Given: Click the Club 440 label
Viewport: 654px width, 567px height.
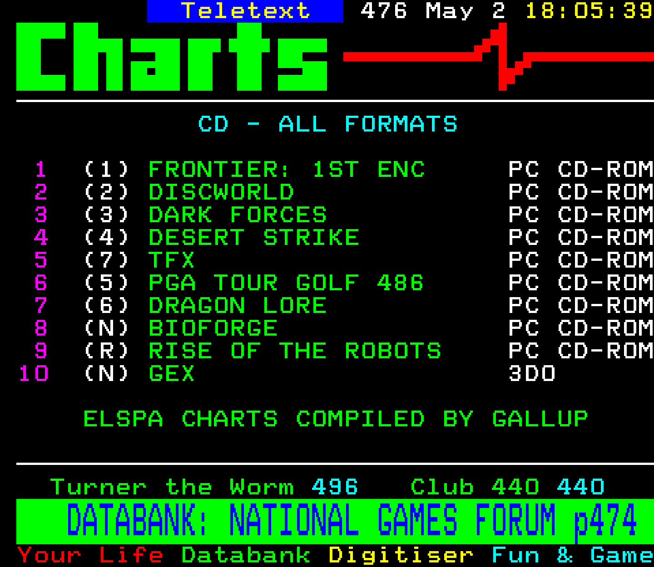Looking at the screenshot, I should coord(475,487).
